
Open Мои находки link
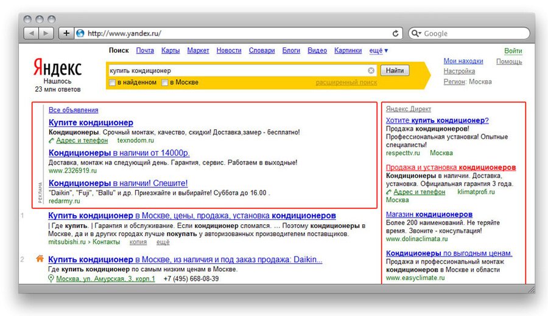[463, 61]
